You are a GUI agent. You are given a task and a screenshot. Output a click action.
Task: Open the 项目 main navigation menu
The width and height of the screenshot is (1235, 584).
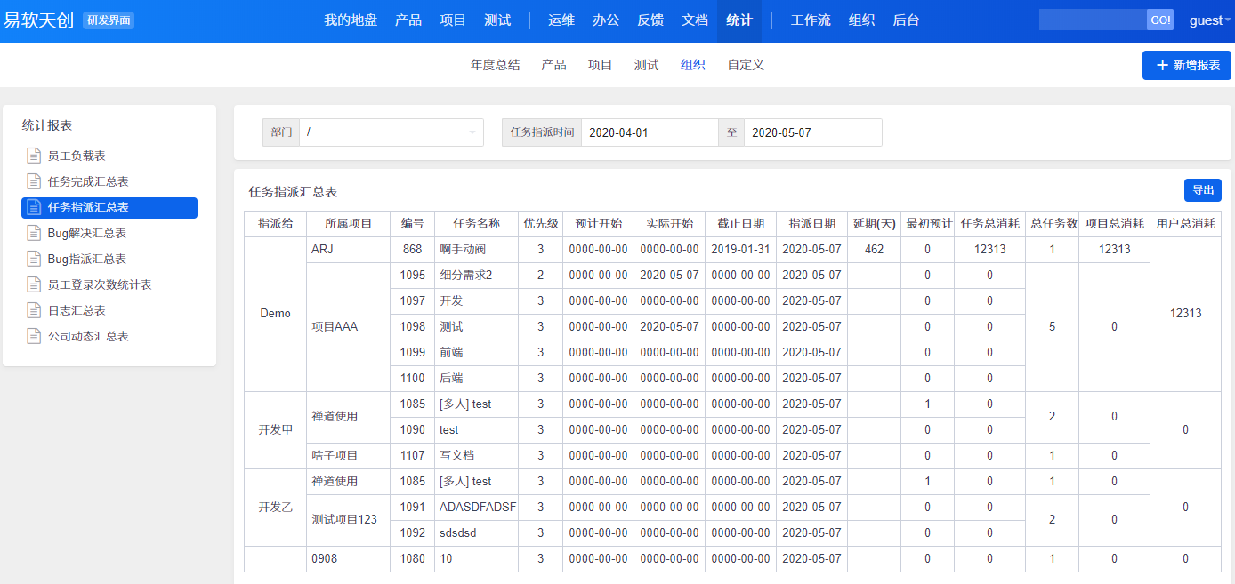453,20
